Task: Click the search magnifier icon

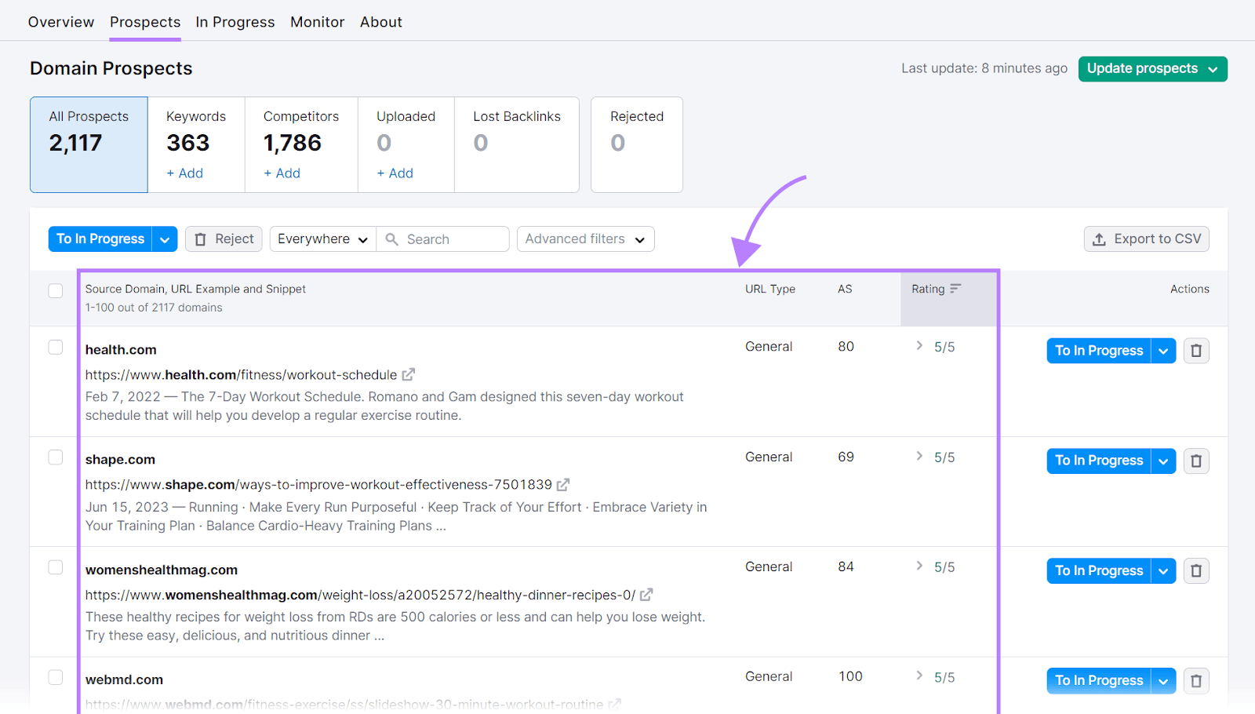Action: coord(392,239)
